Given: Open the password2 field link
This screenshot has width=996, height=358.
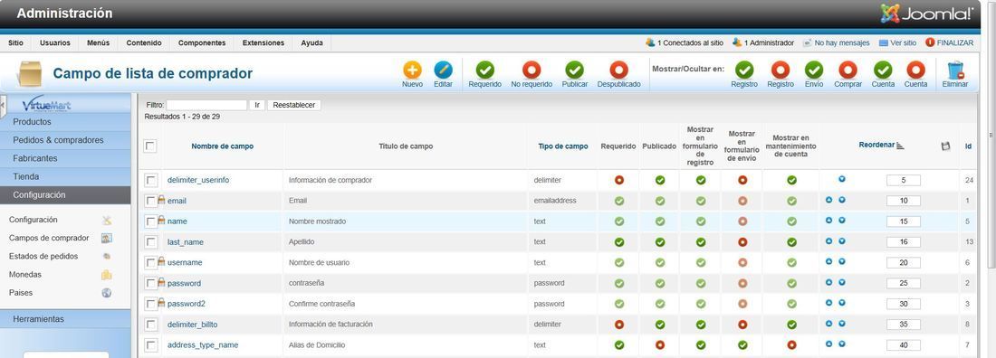Looking at the screenshot, I should pyautogui.click(x=187, y=304).
